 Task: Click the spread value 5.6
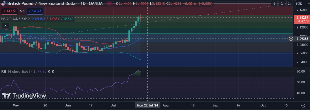(x=22, y=11)
